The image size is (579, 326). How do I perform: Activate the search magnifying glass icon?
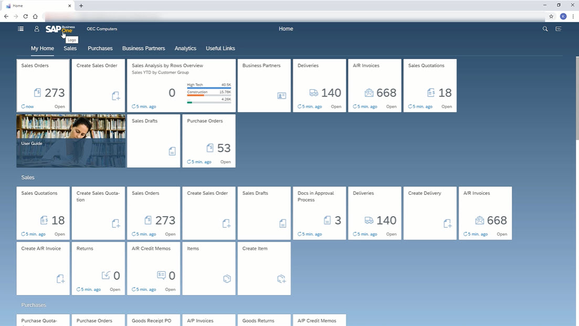pyautogui.click(x=545, y=29)
